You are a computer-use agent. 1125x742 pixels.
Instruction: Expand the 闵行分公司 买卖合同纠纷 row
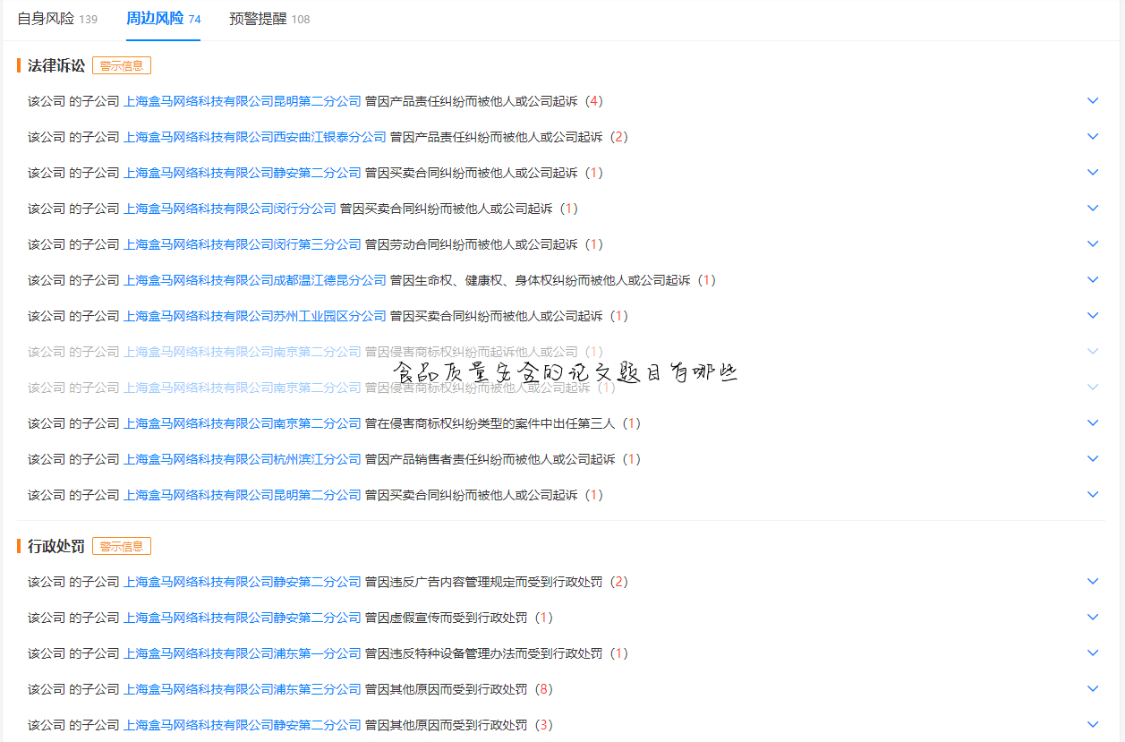(x=1093, y=209)
